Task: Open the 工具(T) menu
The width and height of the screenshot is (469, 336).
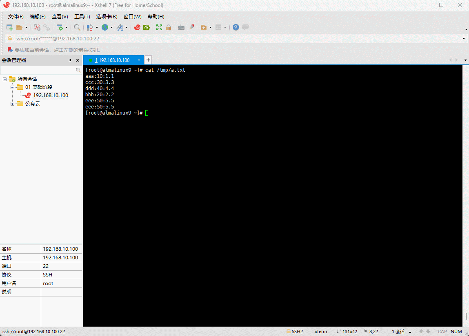Action: 82,17
